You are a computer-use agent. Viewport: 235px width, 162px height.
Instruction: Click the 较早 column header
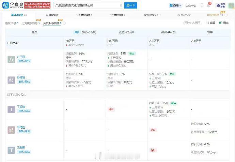(x=210, y=32)
